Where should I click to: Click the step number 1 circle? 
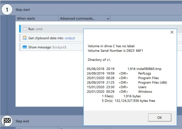pos(7,10)
